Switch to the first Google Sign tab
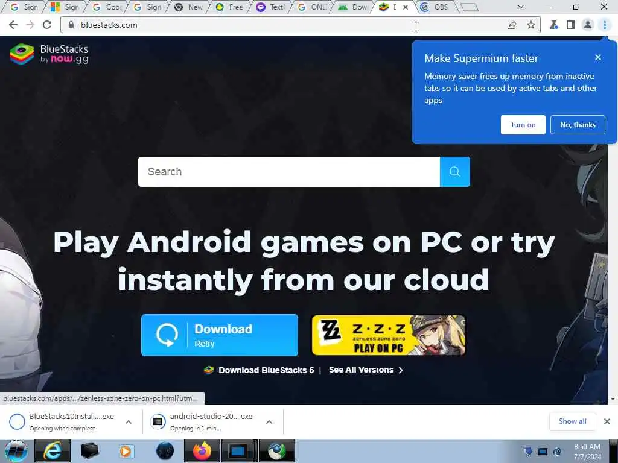Screen dimensions: 618x463 point(24,7)
